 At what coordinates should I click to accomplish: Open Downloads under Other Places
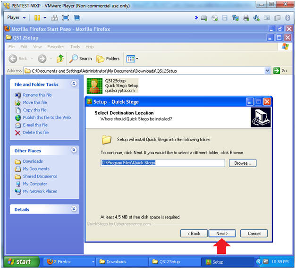pyautogui.click(x=33, y=161)
